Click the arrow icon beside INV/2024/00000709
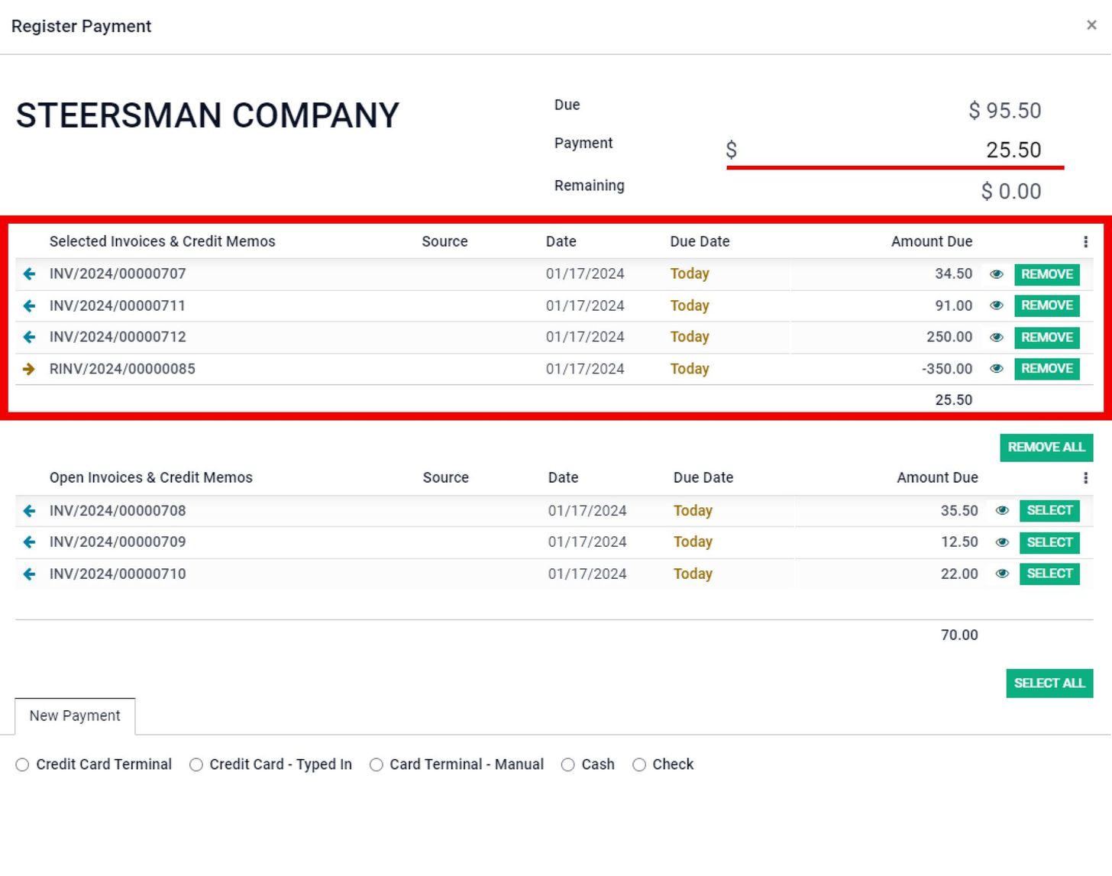The width and height of the screenshot is (1112, 876). pyautogui.click(x=29, y=542)
